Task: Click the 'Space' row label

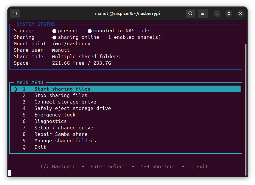Action: 21,63
